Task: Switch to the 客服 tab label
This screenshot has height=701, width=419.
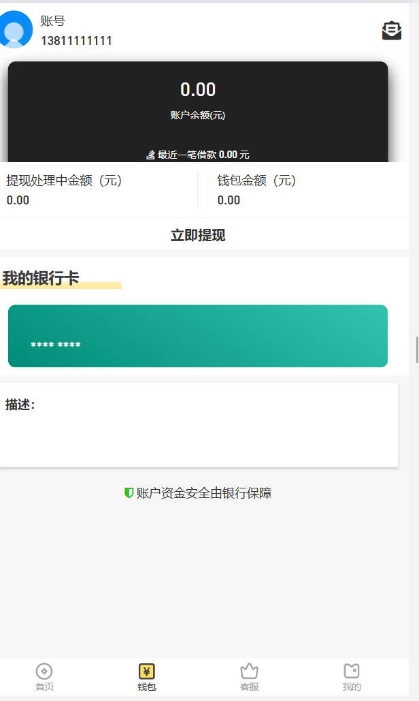Action: pyautogui.click(x=249, y=687)
